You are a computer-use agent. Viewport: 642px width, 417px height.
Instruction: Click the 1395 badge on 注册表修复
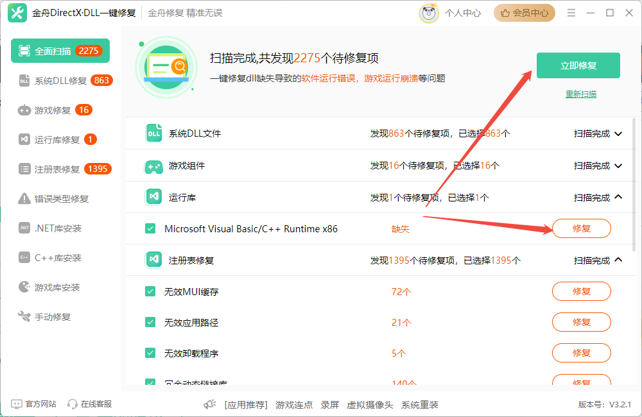point(98,169)
